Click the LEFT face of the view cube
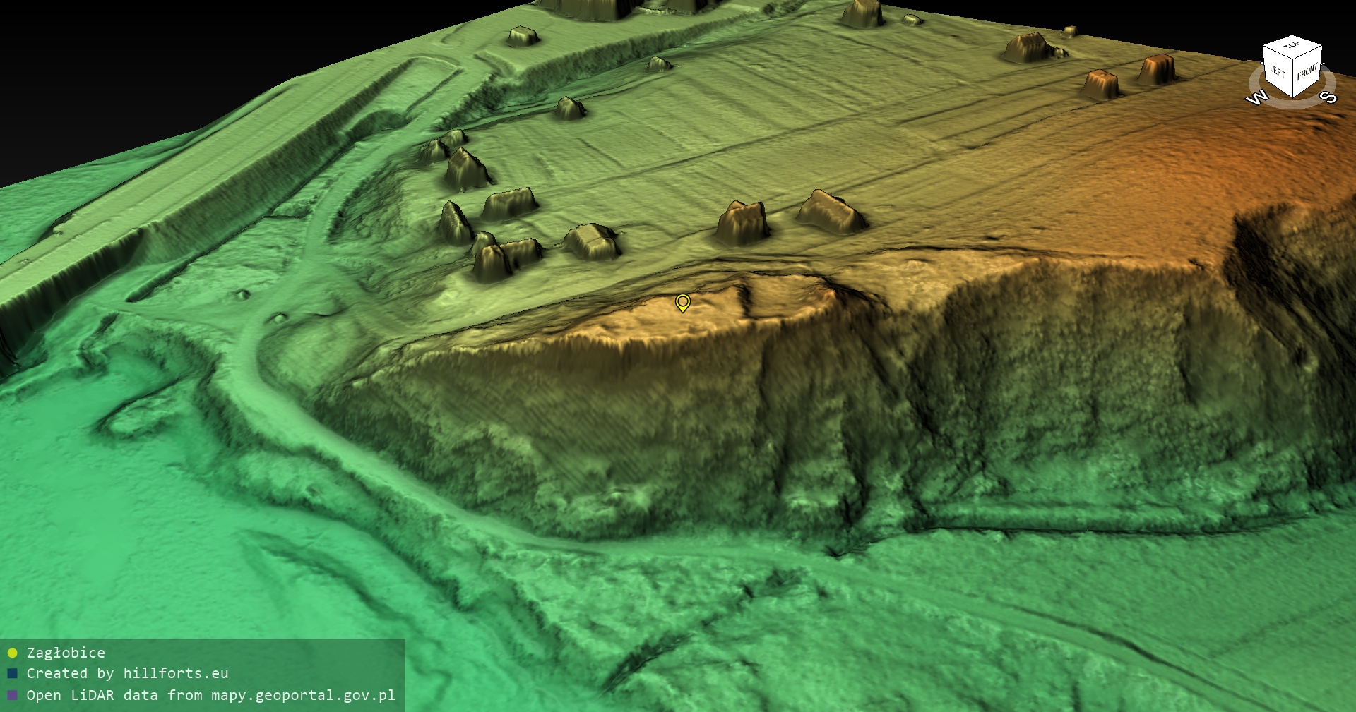 tap(1278, 71)
